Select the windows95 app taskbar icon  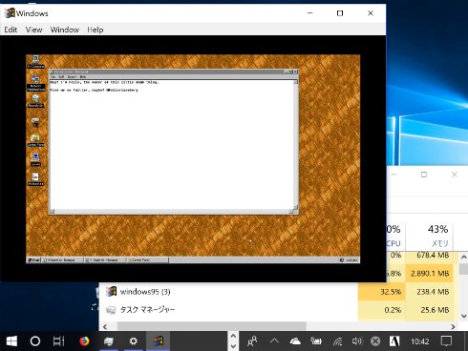coord(158,341)
